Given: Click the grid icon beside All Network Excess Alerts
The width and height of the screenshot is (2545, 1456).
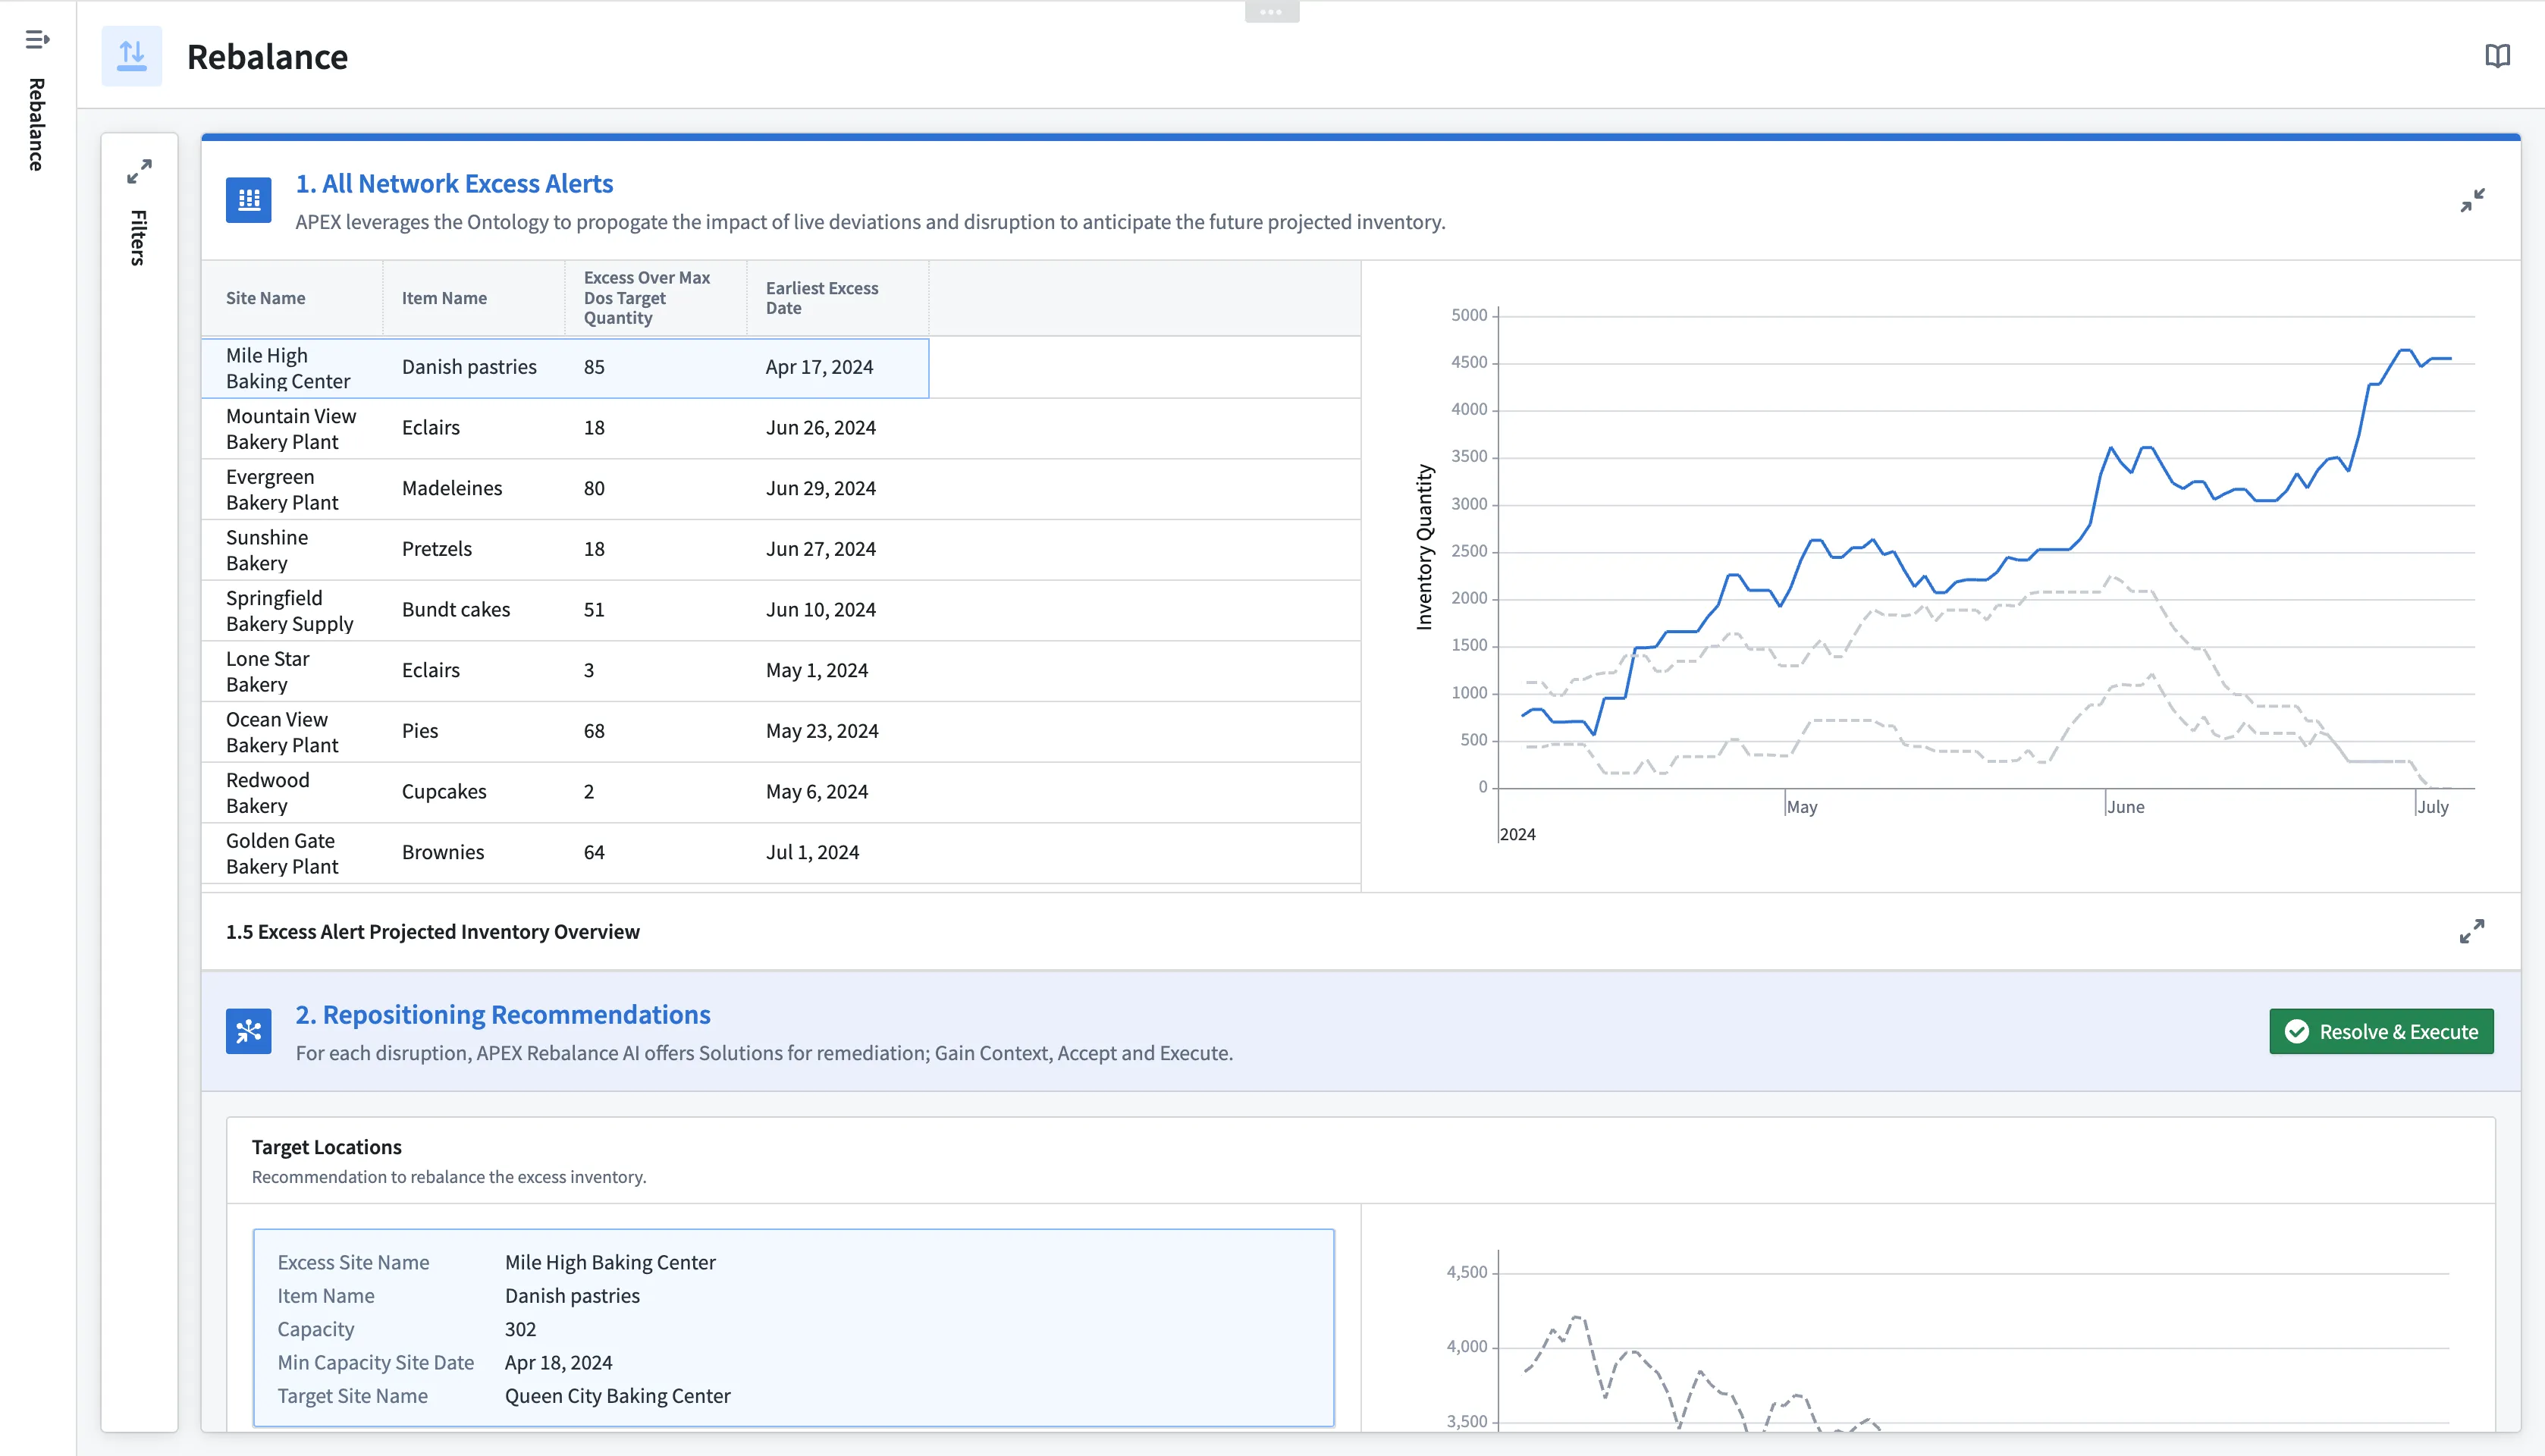Looking at the screenshot, I should click(249, 200).
